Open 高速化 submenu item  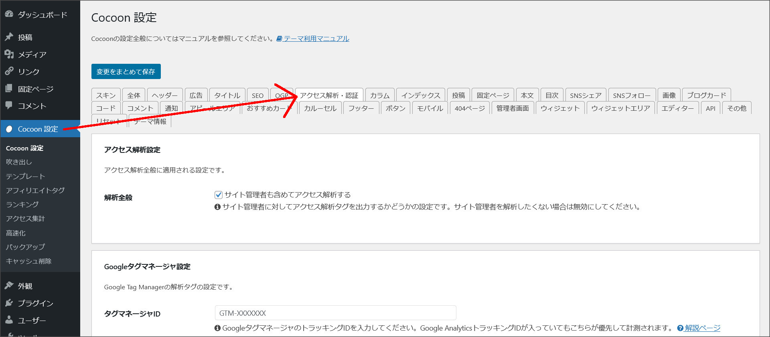[x=16, y=233]
